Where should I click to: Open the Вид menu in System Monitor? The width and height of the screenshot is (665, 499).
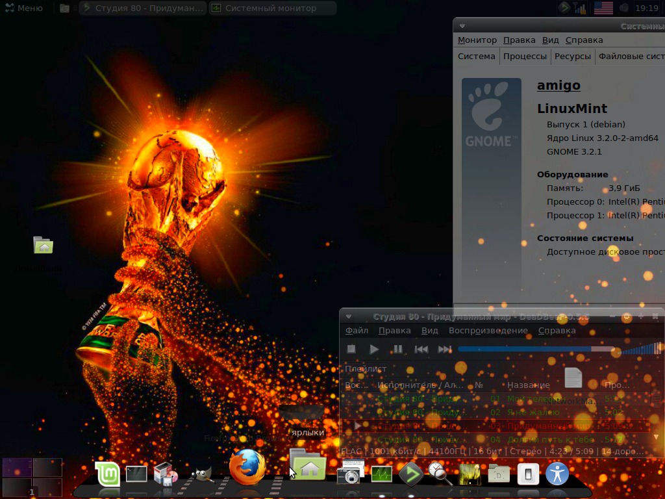pyautogui.click(x=550, y=40)
